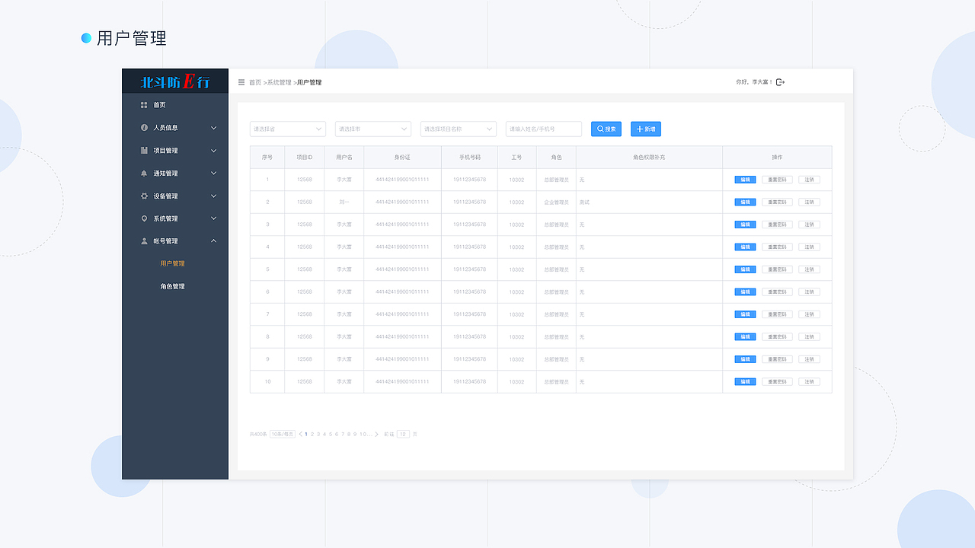Click the 搜索 search button
The height and width of the screenshot is (548, 975).
pyautogui.click(x=606, y=129)
